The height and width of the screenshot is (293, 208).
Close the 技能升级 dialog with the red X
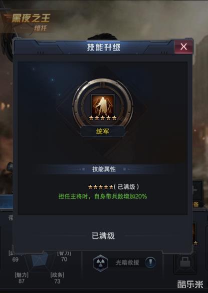tap(183, 47)
